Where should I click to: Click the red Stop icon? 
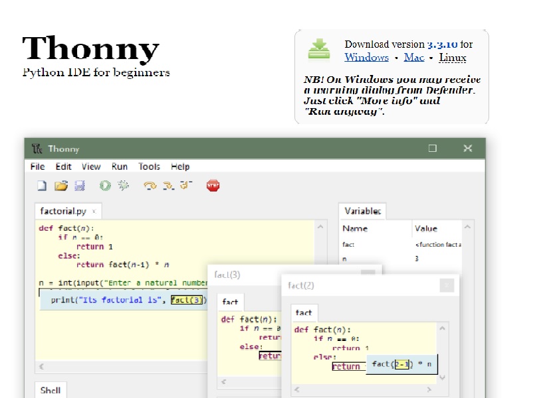click(x=213, y=186)
